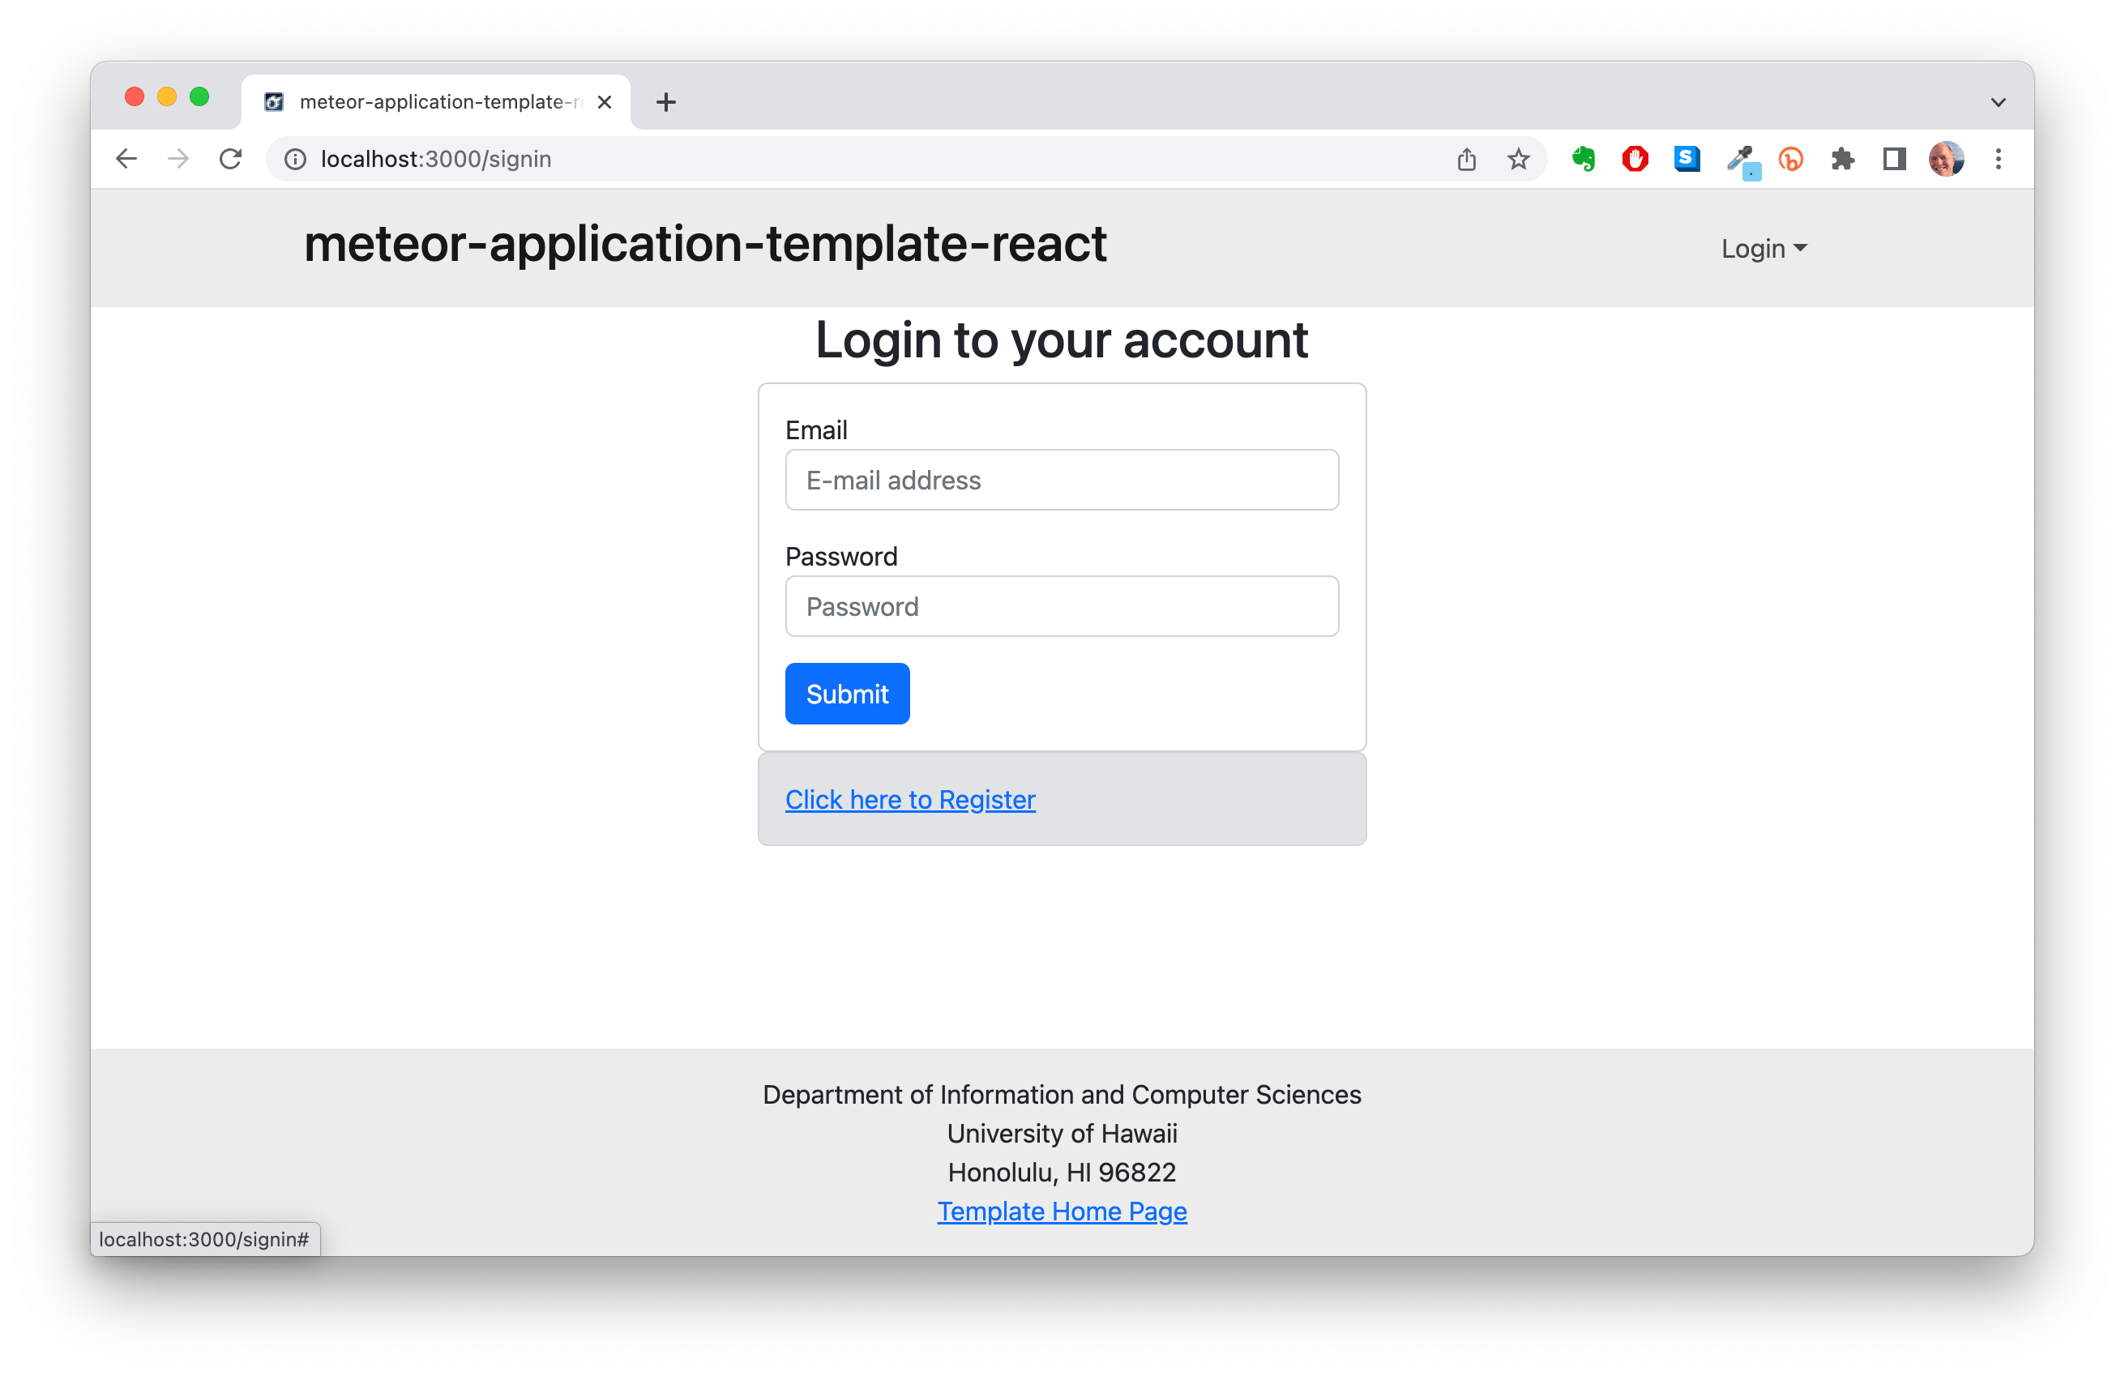The width and height of the screenshot is (2125, 1376).
Task: Open Chrome's three-dot menu
Action: [1999, 159]
